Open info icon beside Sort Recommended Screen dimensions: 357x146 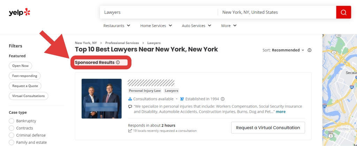click(310, 50)
